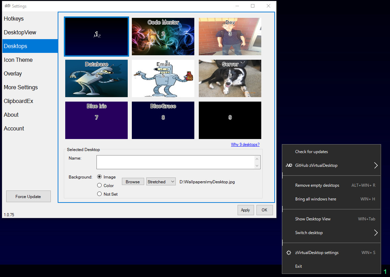The width and height of the screenshot is (390, 277).
Task: Click Browse to choose a wallpaper image
Action: (x=133, y=182)
